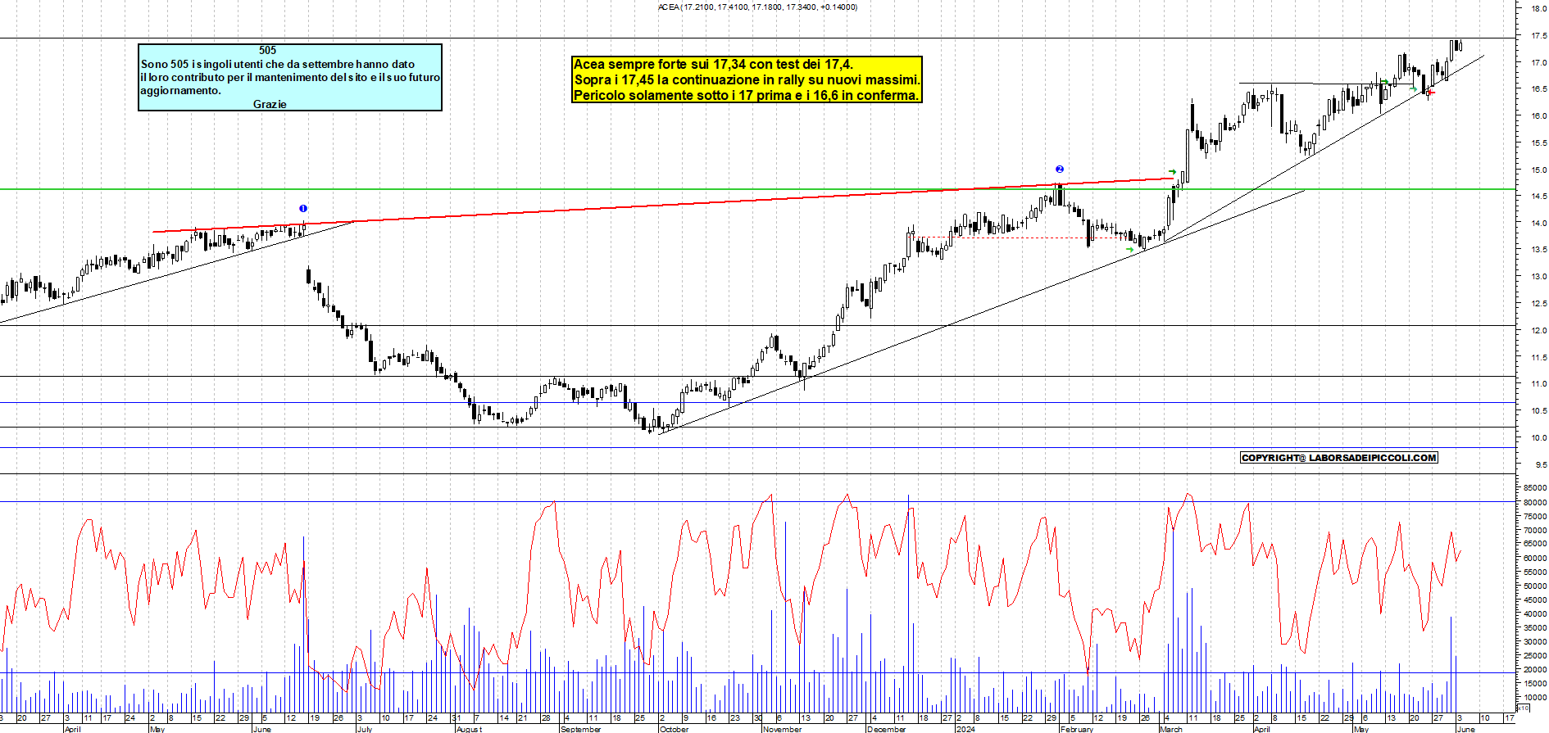Click the '2024' year label on the time axis
The width and height of the screenshot is (1549, 733).
[966, 729]
